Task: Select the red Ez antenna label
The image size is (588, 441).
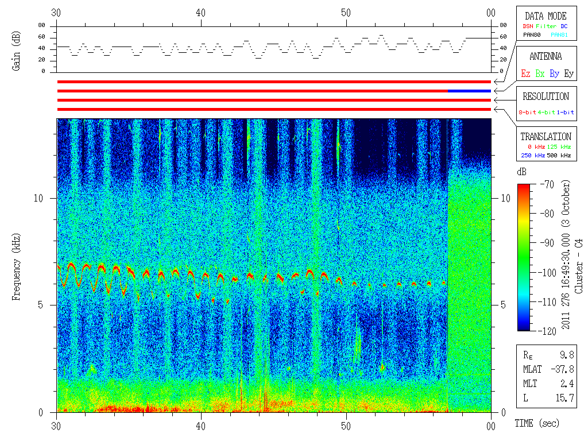Action: click(x=525, y=73)
